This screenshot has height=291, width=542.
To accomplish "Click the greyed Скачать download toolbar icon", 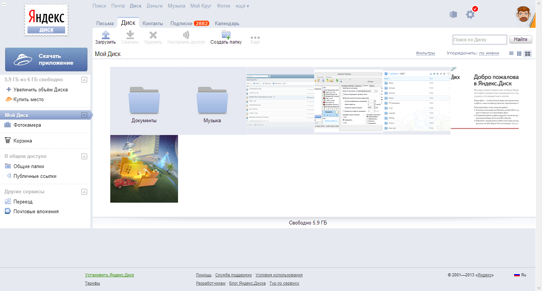I will tap(130, 35).
